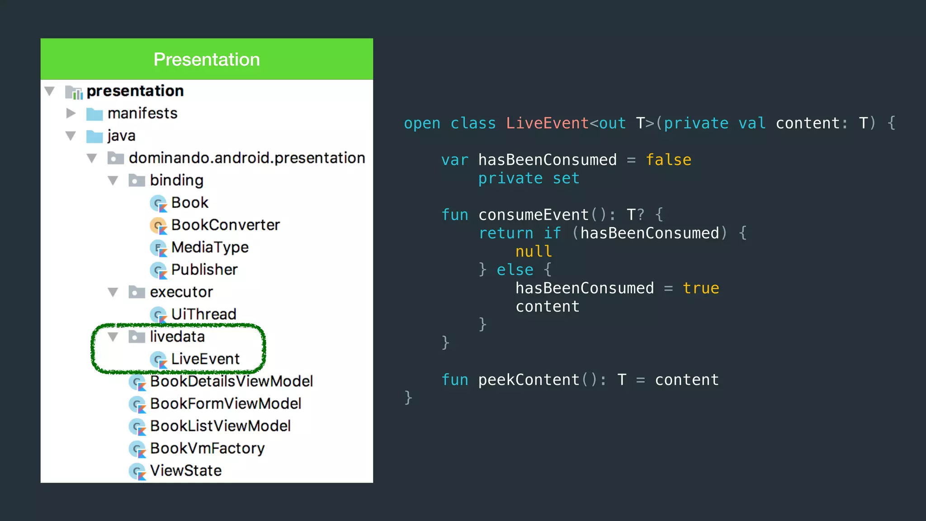Collapse the livedata package arrow
Viewport: 926px width, 521px height.
pyautogui.click(x=113, y=337)
